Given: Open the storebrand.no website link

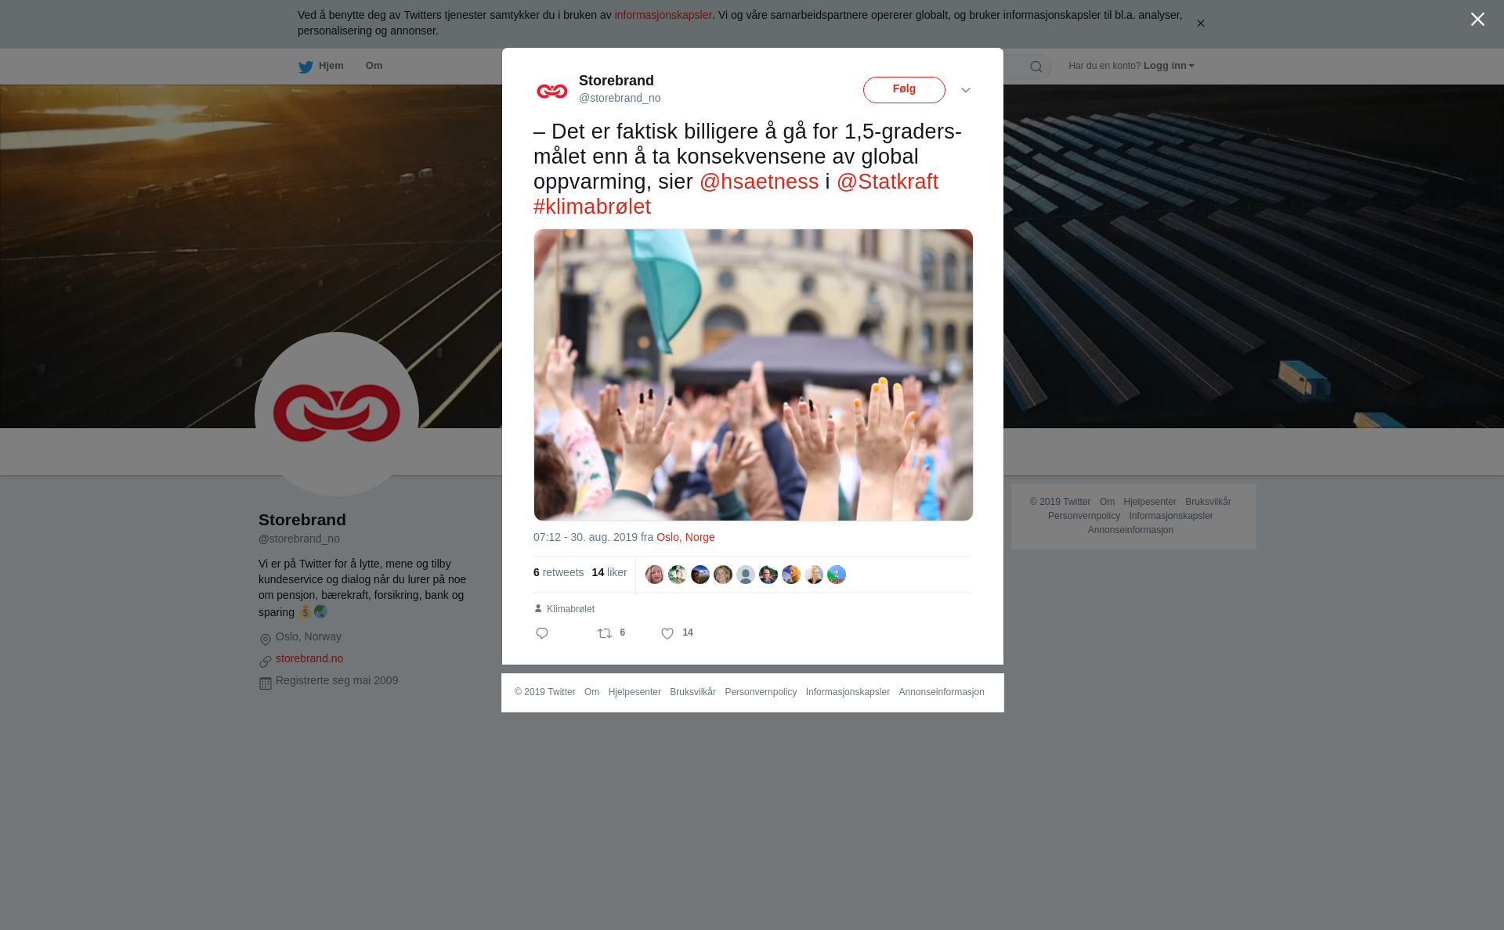Looking at the screenshot, I should click(309, 658).
